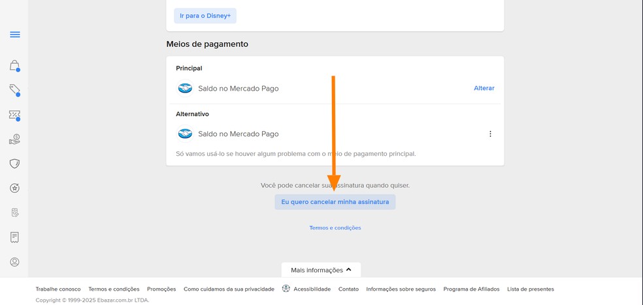Open the shield icon in sidebar
The image size is (643, 305).
(14, 164)
